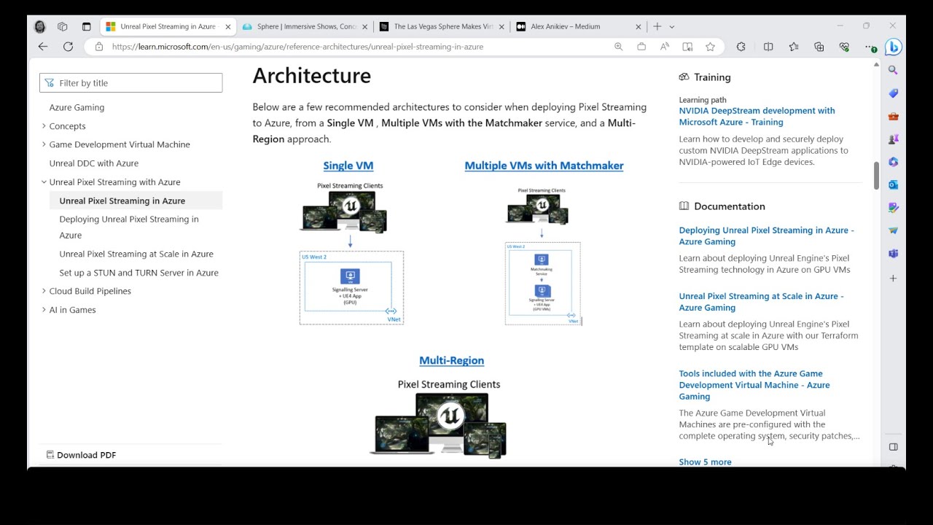This screenshot has height=525, width=933.
Task: Open Settings and more menu
Action: coord(870,47)
